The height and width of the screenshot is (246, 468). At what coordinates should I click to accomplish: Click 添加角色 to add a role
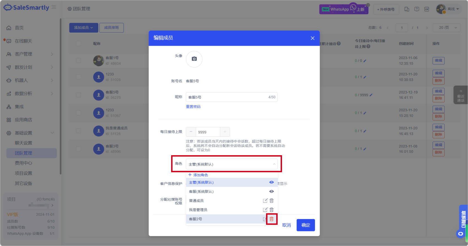(198, 175)
